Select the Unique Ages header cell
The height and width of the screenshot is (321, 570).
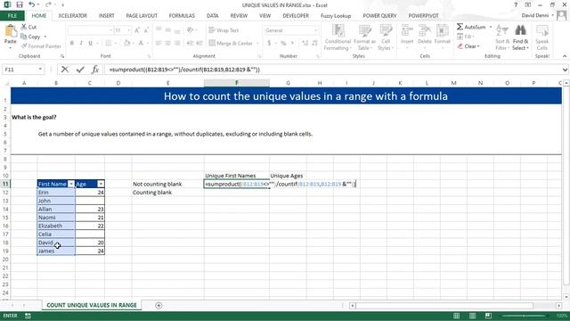[x=288, y=176]
